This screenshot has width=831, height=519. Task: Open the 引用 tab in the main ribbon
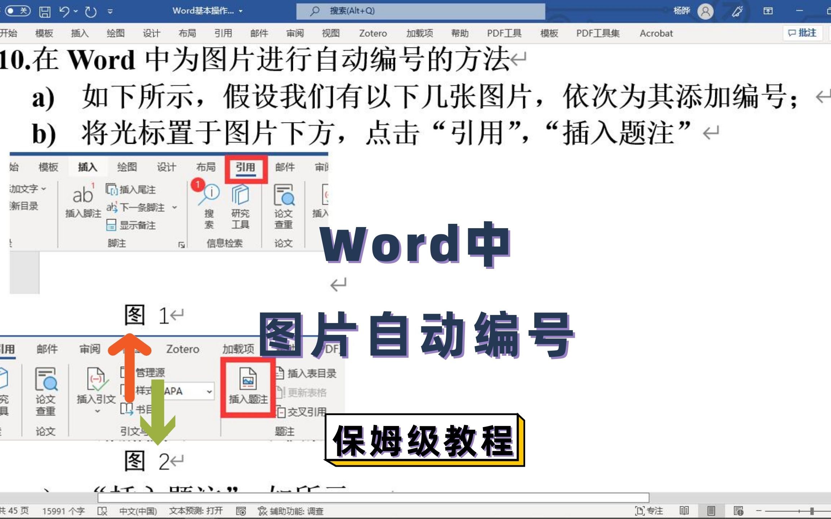click(x=223, y=33)
